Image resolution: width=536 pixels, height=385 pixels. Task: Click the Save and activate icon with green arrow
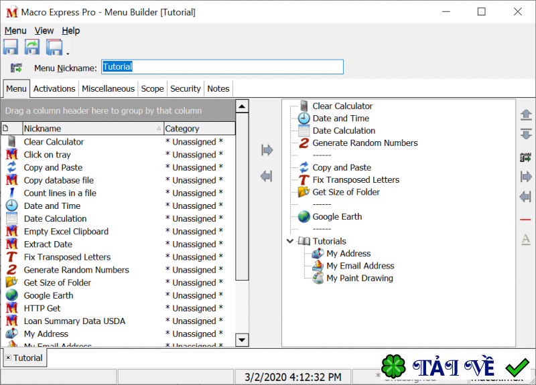point(32,47)
